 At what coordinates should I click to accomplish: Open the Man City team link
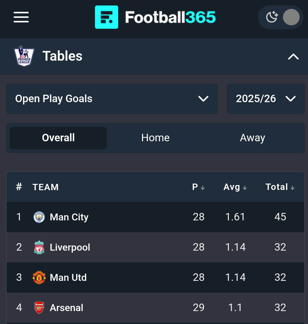pos(69,217)
